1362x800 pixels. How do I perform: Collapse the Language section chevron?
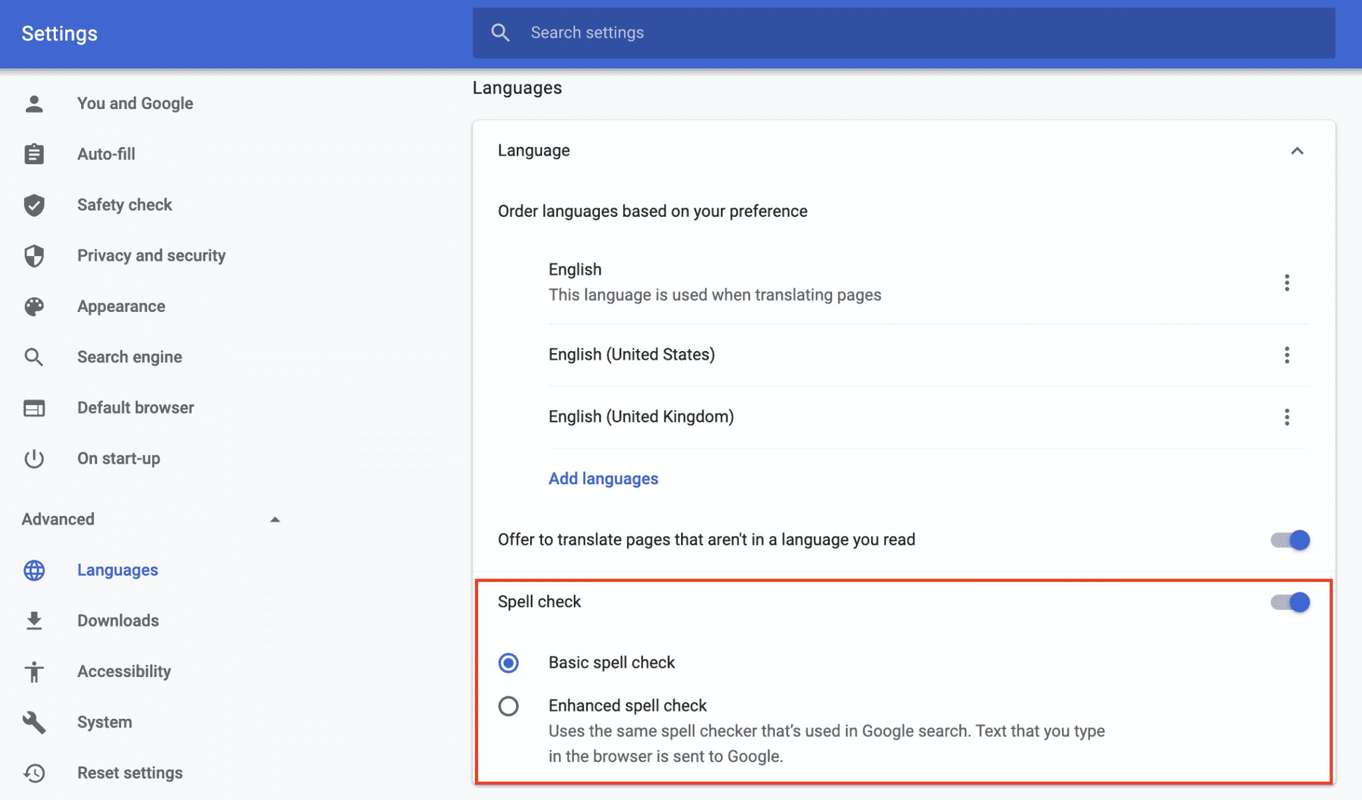[x=1297, y=151]
